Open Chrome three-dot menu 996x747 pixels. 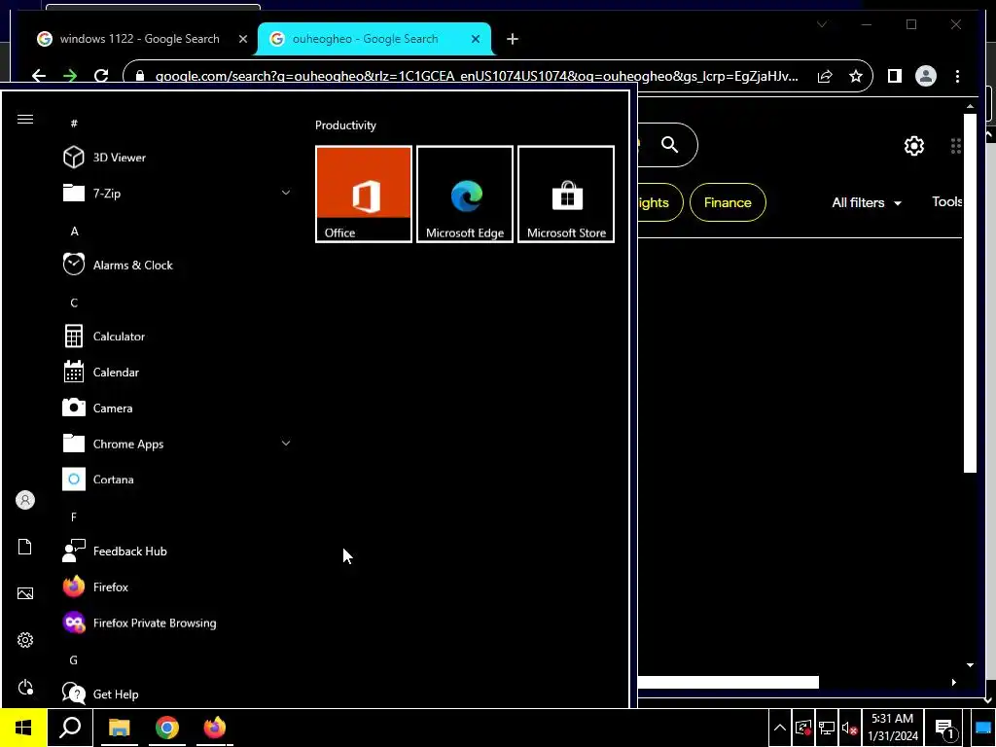957,76
